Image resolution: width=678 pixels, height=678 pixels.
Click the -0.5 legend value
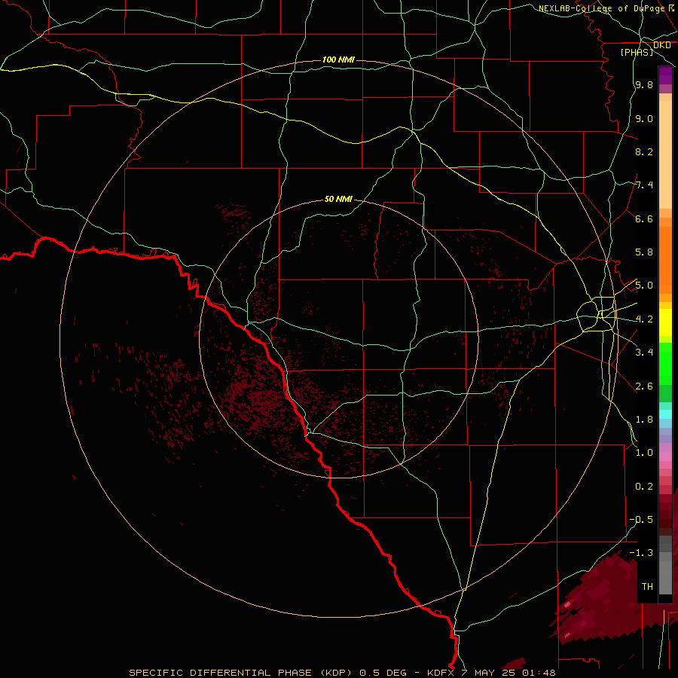[641, 520]
